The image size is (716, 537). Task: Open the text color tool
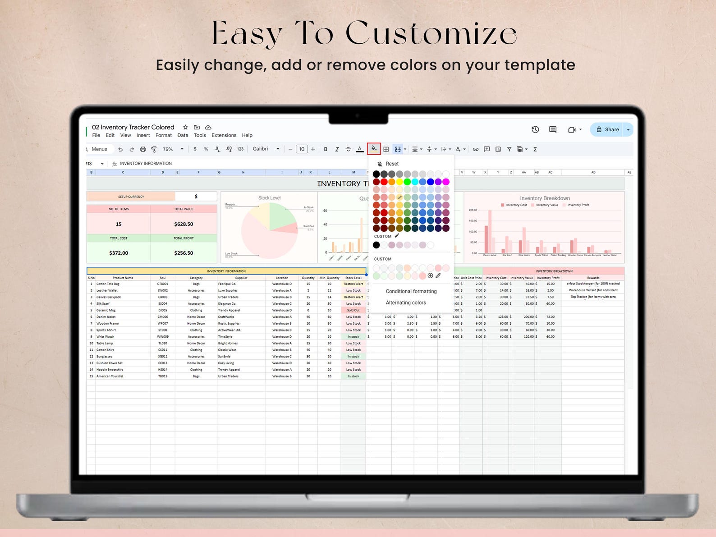click(x=359, y=149)
